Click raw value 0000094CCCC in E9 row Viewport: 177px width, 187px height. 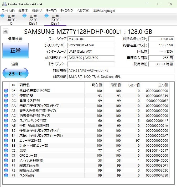tap(157, 161)
